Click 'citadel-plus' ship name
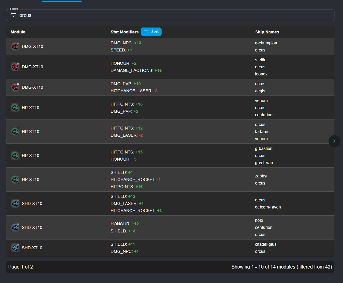Screen dimensions: 343x283 (266, 244)
